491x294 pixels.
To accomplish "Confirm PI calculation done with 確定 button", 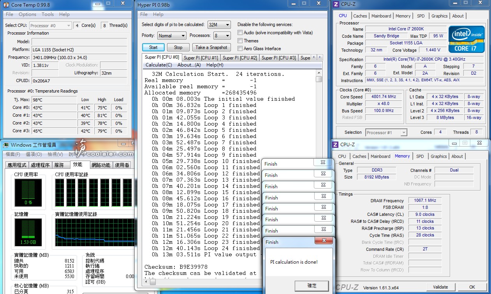I will click(x=312, y=285).
